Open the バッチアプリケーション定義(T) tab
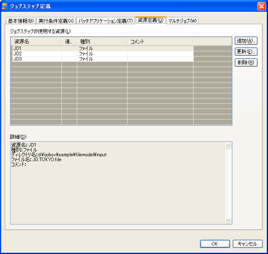This screenshot has width=268, height=254. tap(106, 21)
